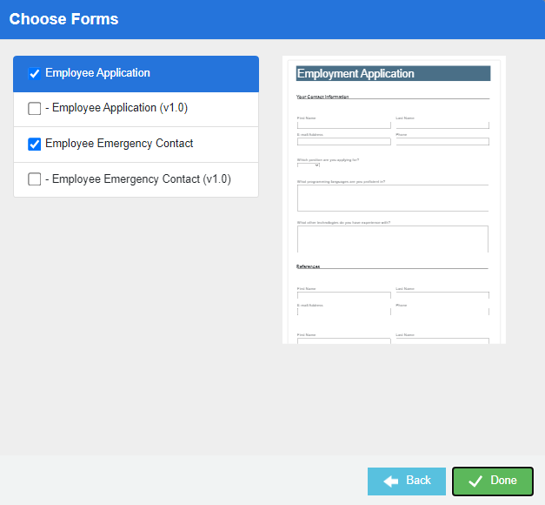Click First Name field under Contact Information
545x505 pixels.
pos(343,125)
